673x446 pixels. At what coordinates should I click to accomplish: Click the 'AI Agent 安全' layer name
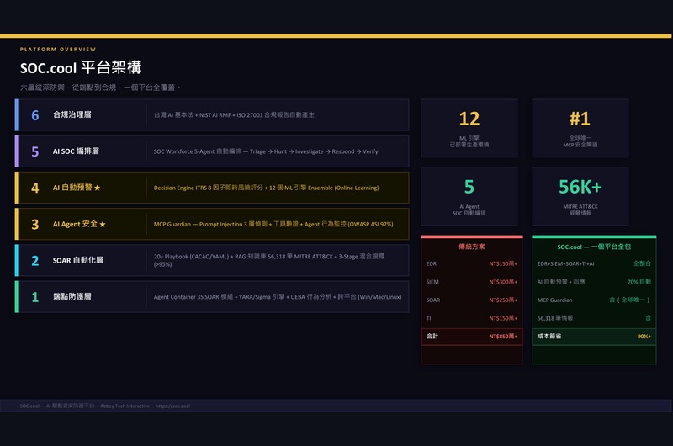[x=75, y=224]
